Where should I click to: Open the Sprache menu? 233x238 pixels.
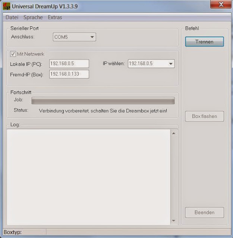coord(33,17)
